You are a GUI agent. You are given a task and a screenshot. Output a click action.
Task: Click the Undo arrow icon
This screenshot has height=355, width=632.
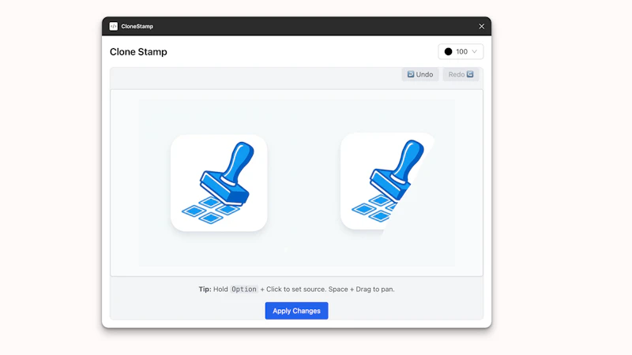[410, 74]
